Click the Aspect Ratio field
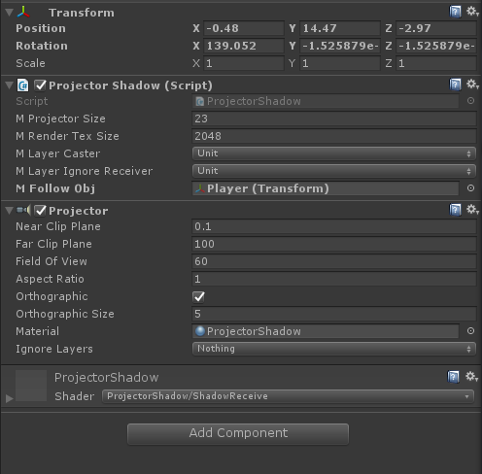This screenshot has width=482, height=474. click(334, 279)
